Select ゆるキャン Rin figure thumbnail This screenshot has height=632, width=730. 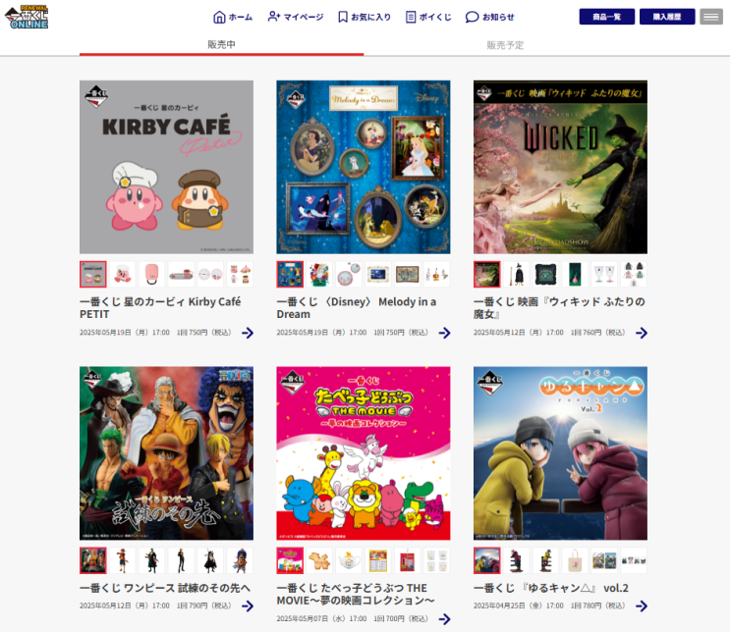[x=545, y=560]
